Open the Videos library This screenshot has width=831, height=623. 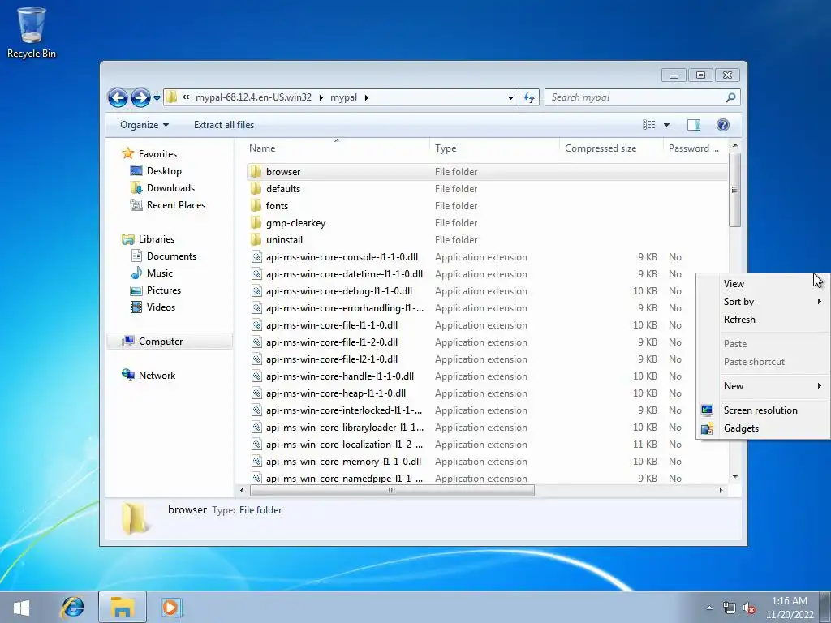tap(161, 307)
